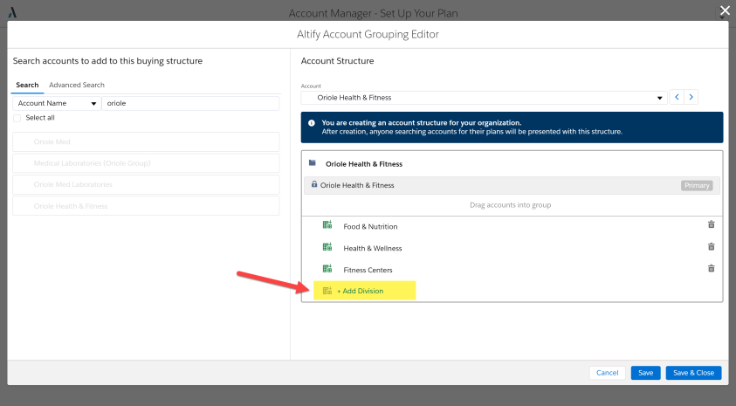Go to next account with right chevron
Image resolution: width=736 pixels, height=406 pixels.
(x=691, y=97)
